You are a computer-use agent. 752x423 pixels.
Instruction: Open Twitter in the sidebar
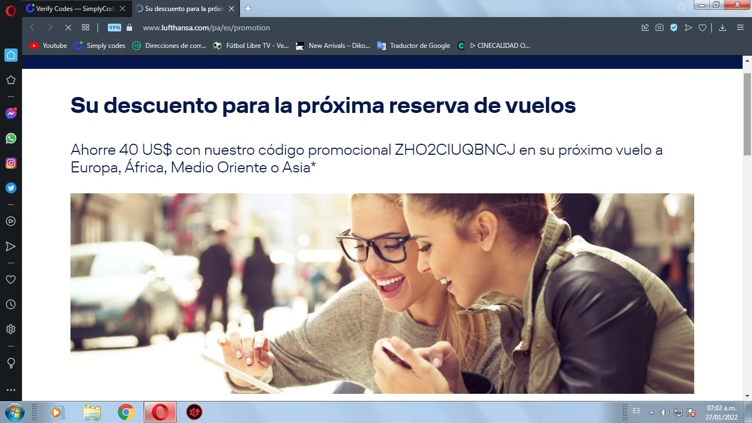click(x=10, y=188)
